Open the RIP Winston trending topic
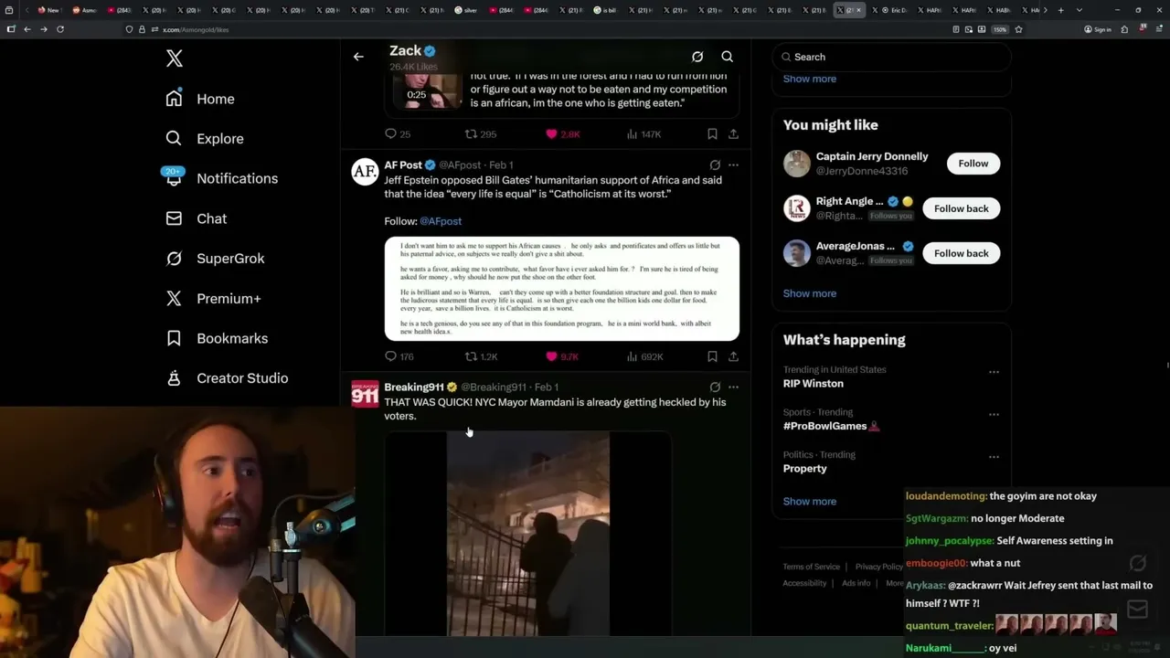1170x658 pixels. (x=814, y=384)
